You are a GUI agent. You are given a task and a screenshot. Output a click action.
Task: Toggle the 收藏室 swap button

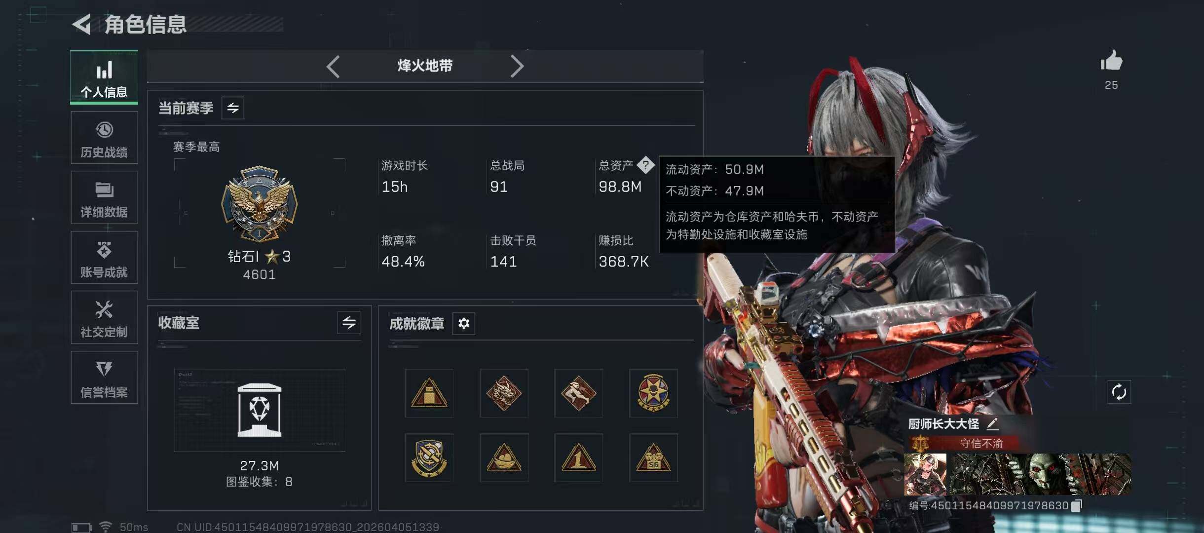point(349,323)
